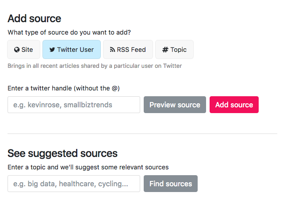Pick Topic as the source type
This screenshot has height=204, width=283.
point(174,50)
